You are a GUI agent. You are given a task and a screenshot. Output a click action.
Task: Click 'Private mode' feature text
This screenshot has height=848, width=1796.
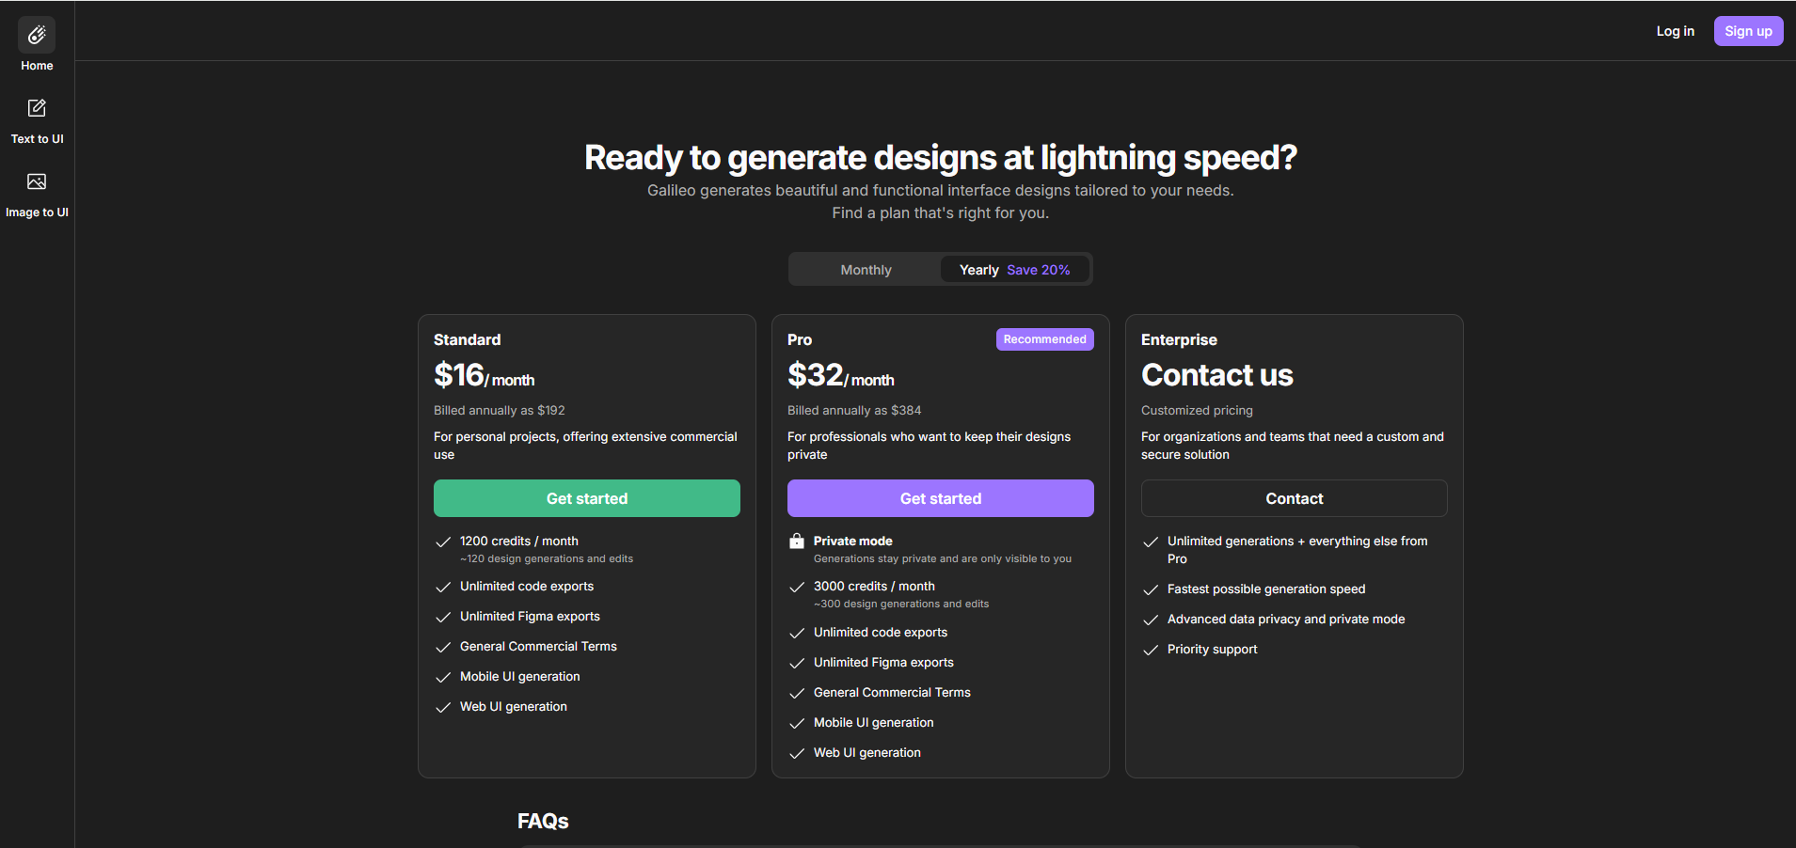pyautogui.click(x=853, y=542)
